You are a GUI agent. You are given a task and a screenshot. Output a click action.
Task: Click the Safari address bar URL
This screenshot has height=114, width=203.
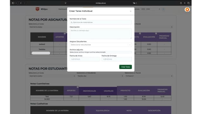(x=101, y=3)
